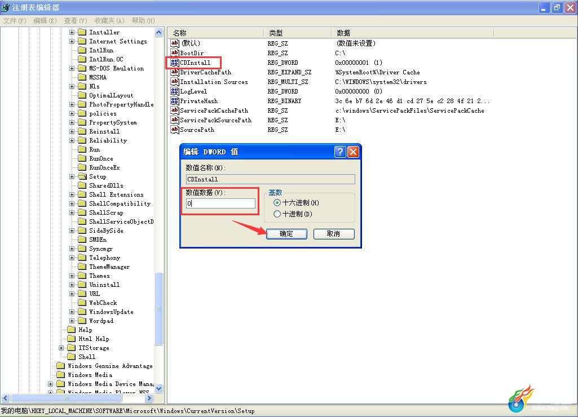Expand the ITStorage tree node
Screen dimensions: 578x417
[61, 348]
